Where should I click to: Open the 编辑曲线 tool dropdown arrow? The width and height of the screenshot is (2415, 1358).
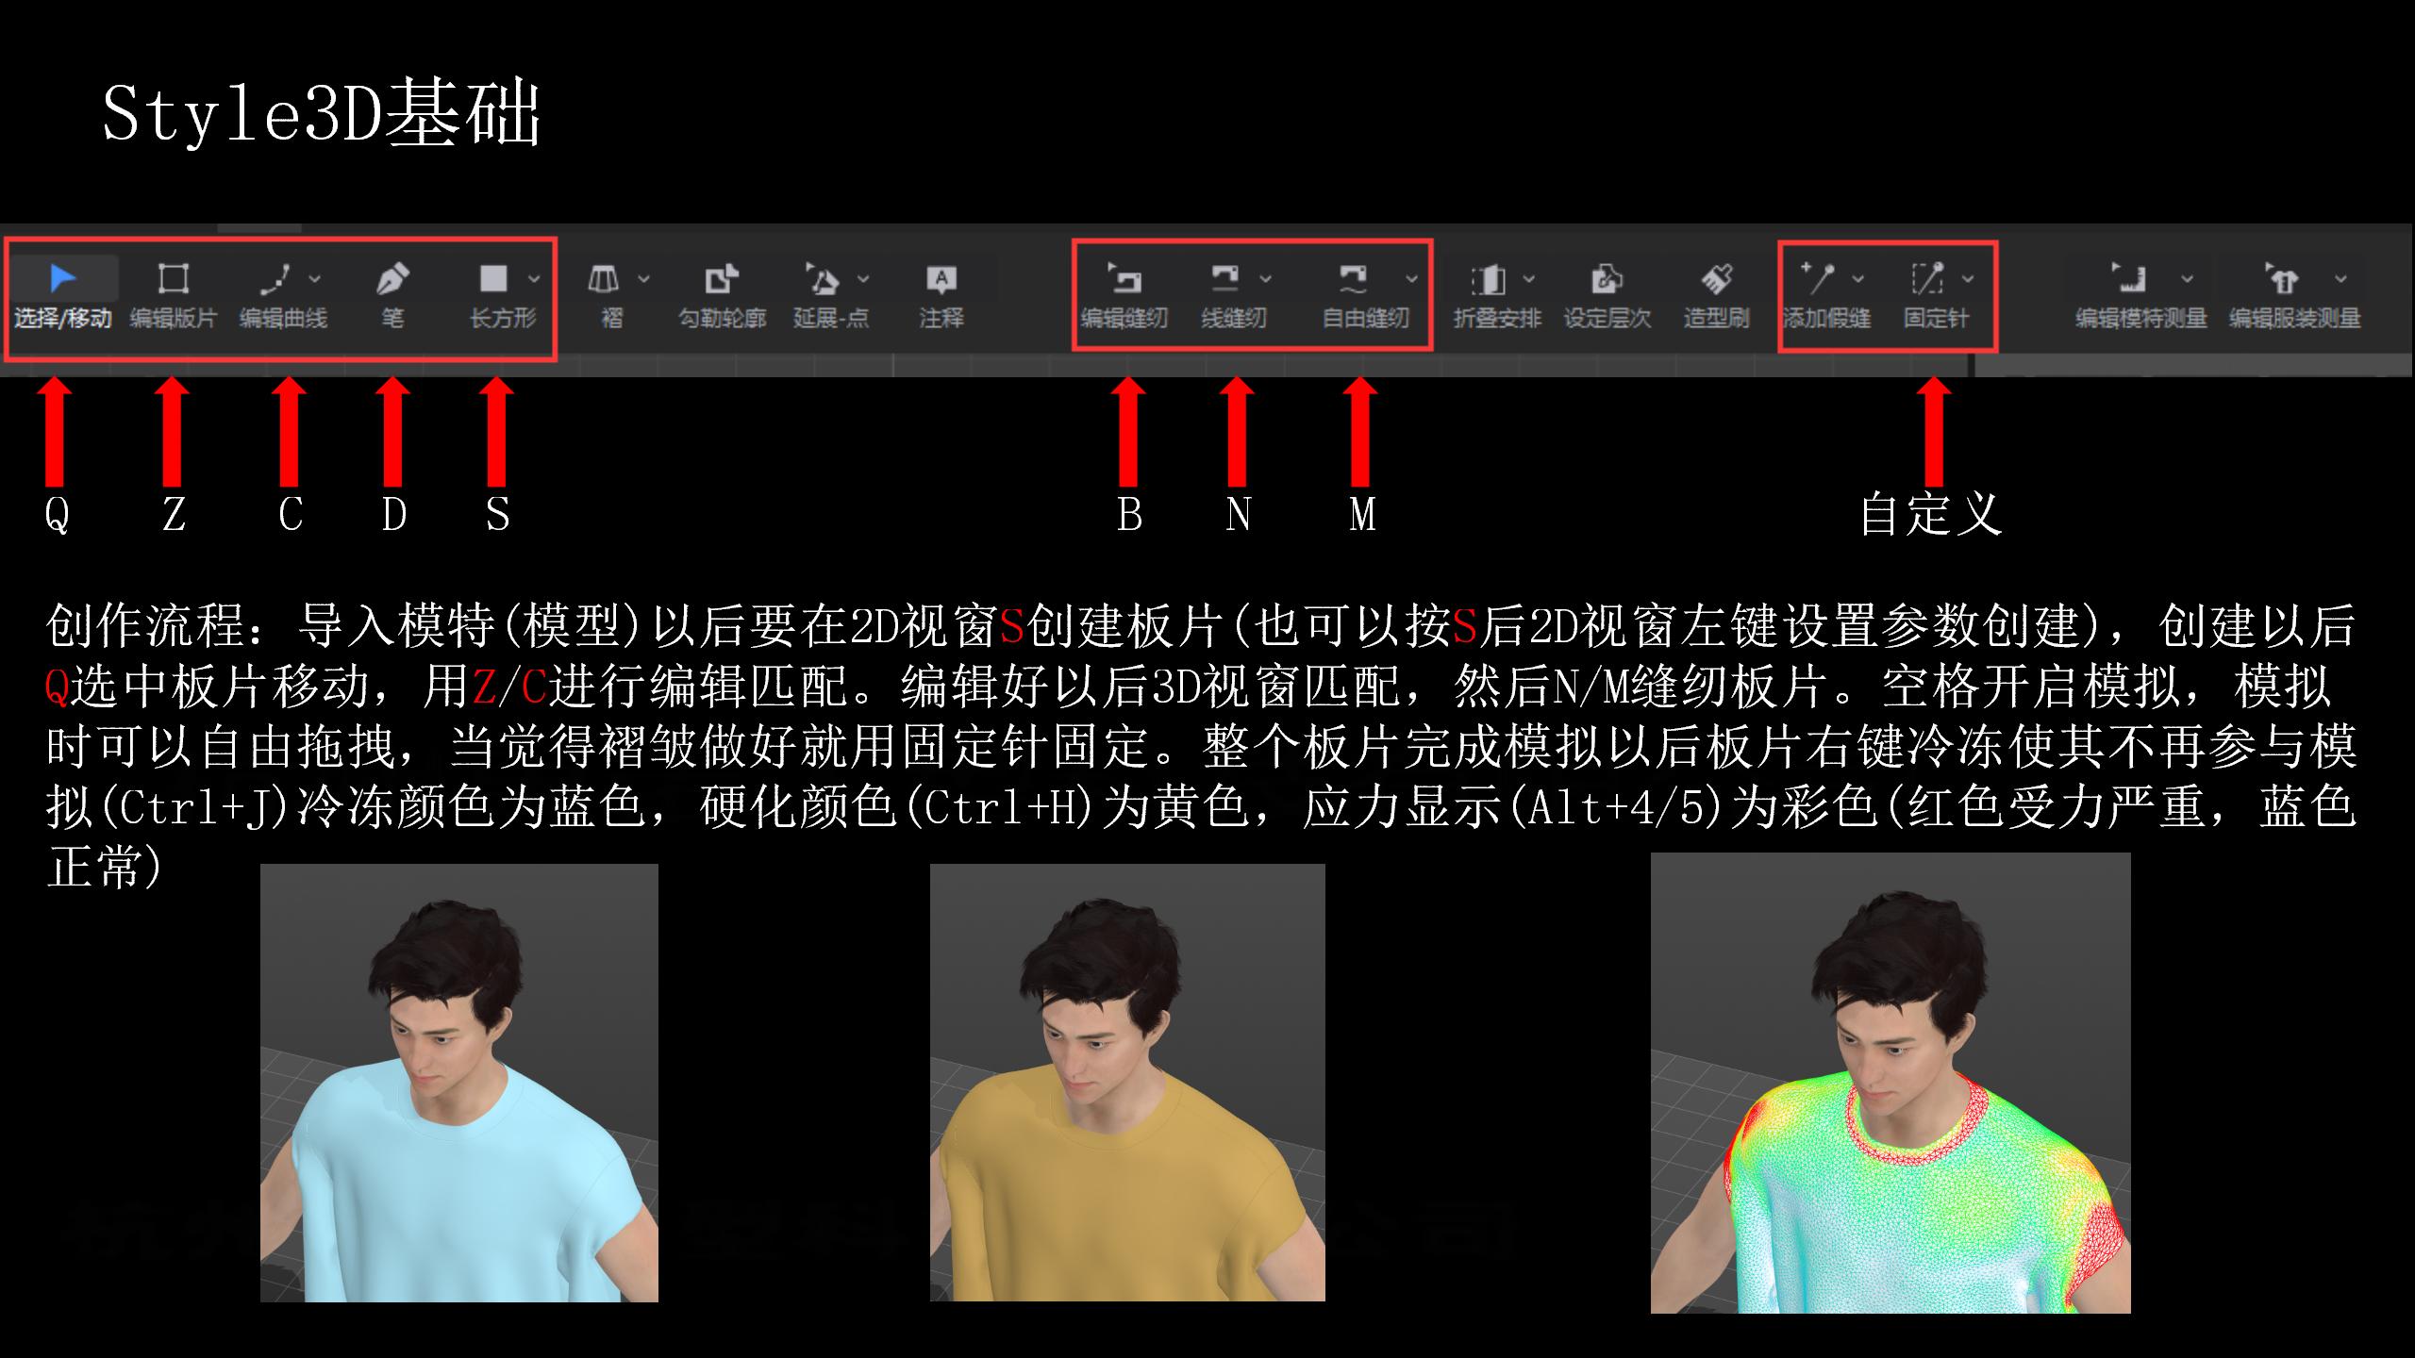coord(315,278)
